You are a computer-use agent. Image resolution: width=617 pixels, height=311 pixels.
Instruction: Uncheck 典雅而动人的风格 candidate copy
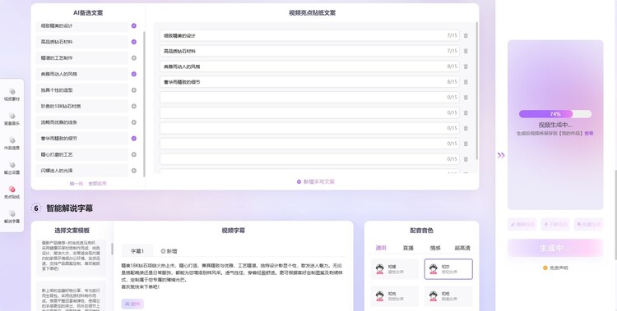coord(134,74)
